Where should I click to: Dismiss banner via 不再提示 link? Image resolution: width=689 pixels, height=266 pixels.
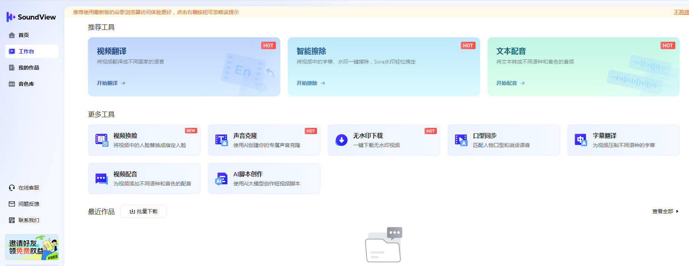681,12
